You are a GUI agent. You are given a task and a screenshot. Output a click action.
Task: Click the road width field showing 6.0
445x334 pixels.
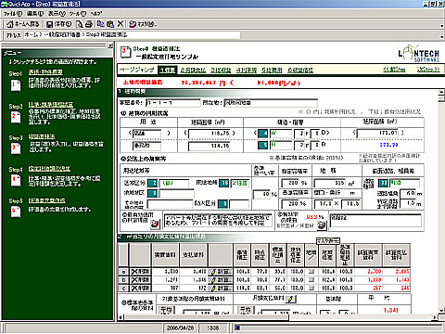tap(408, 194)
